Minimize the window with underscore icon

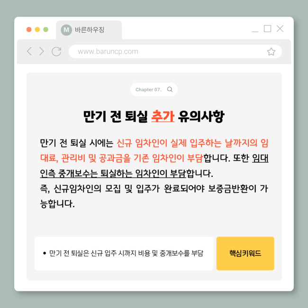pos(255,31)
